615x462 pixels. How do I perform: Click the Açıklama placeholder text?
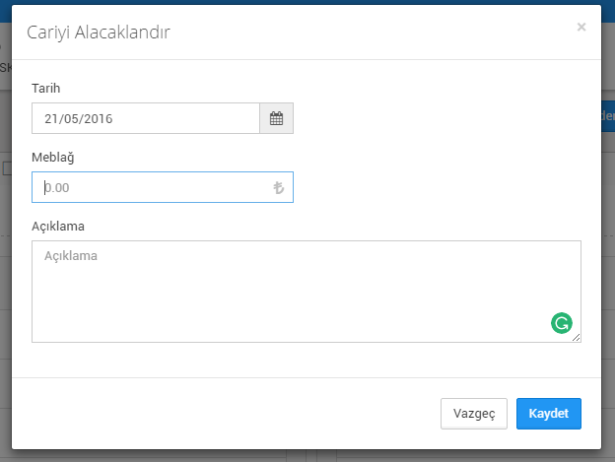[71, 256]
